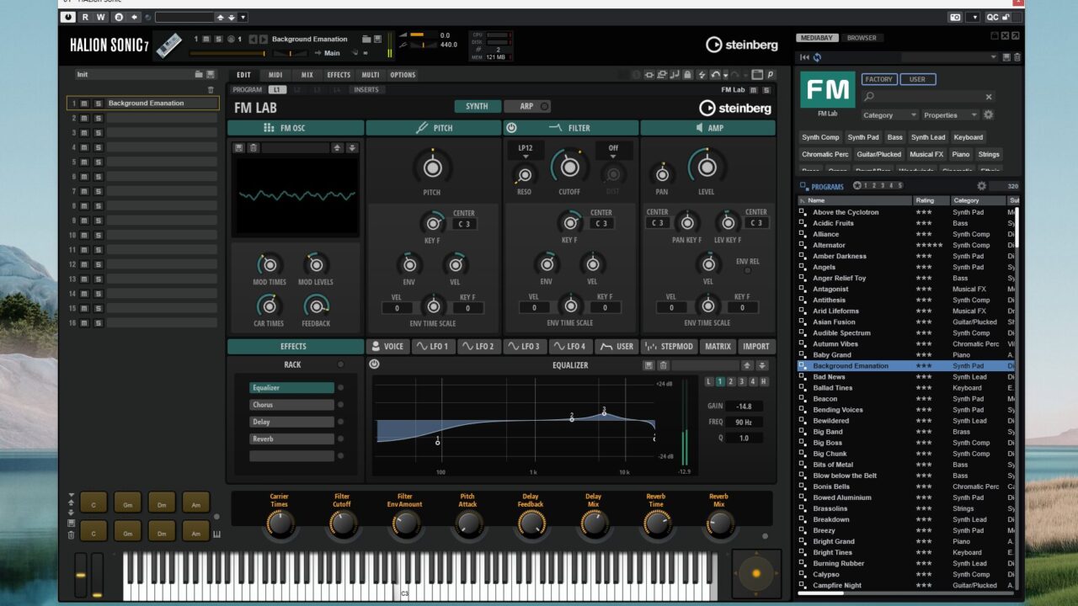
Task: Click the MediaBay trash delete icon
Action: pyautogui.click(x=1017, y=57)
